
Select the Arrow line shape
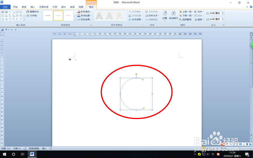(x=13, y=12)
